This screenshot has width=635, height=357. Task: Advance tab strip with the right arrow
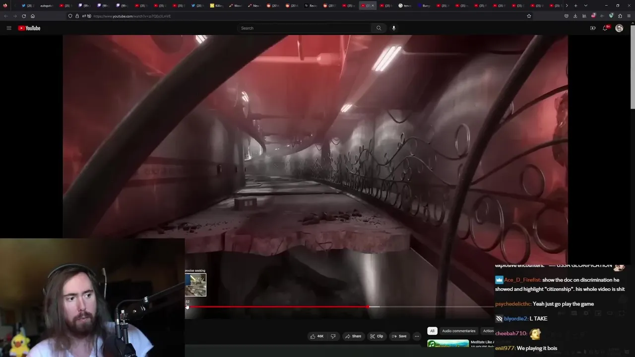click(x=567, y=5)
